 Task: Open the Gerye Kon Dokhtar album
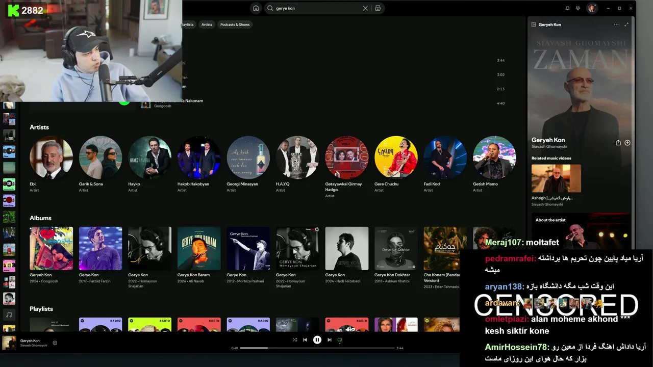point(396,248)
